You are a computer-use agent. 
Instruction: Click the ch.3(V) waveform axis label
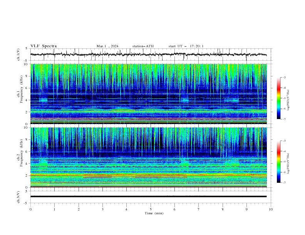(18, 197)
